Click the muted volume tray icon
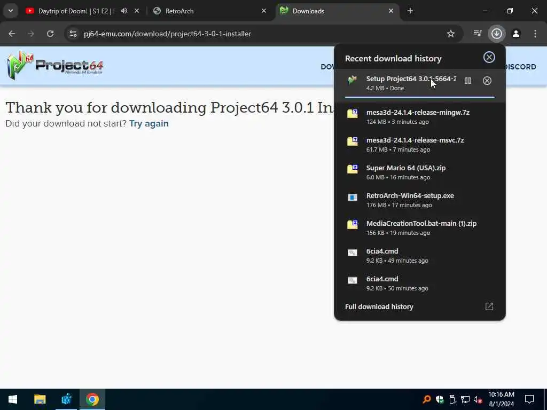547x410 pixels. coord(478,399)
